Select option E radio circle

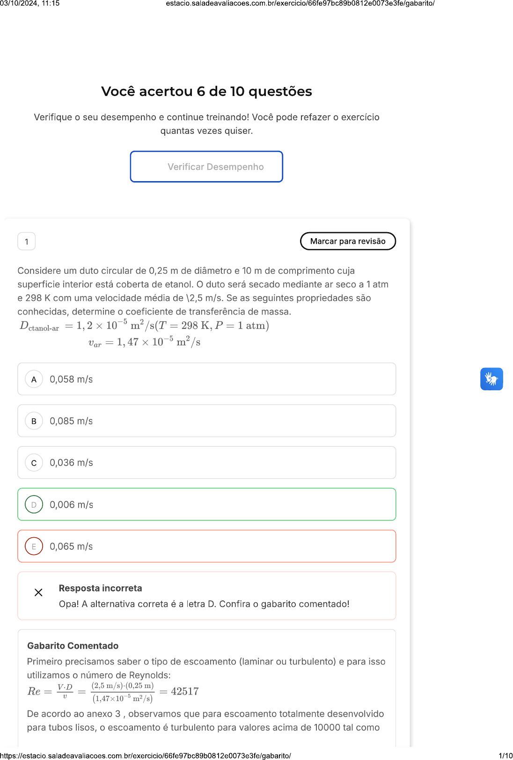[34, 546]
